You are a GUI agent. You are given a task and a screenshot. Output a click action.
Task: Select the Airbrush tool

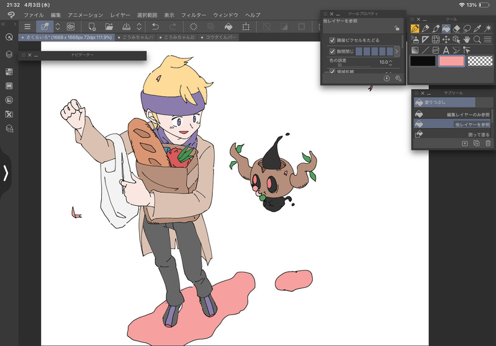pos(415,40)
